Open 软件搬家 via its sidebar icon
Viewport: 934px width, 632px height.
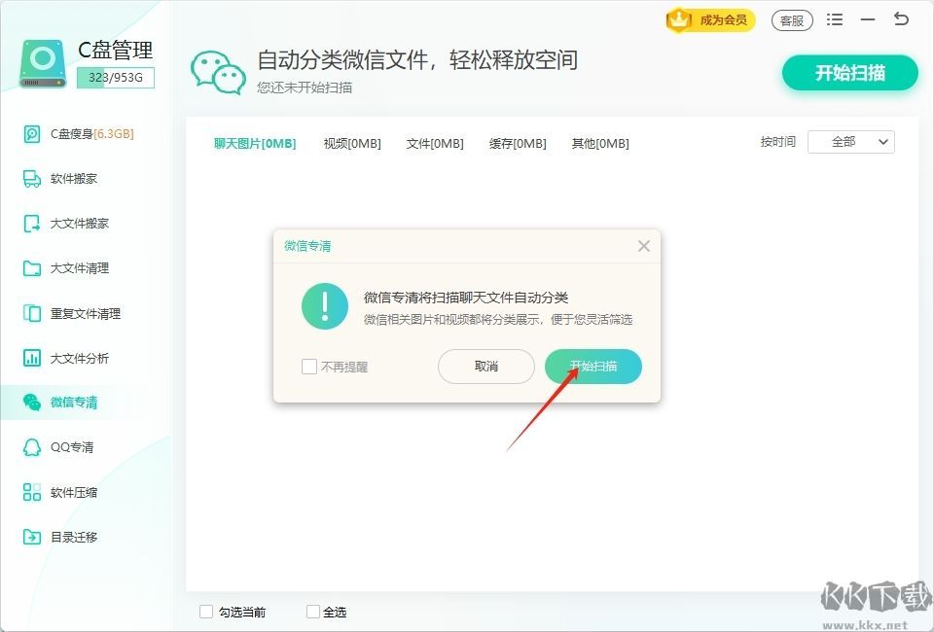pos(32,179)
